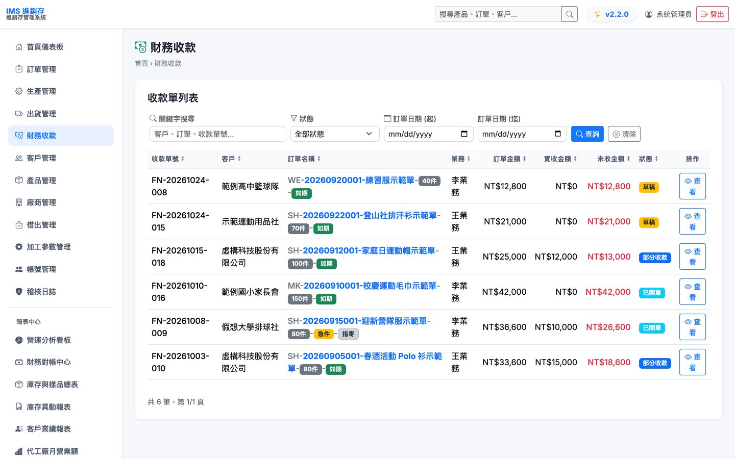735x459 pixels.
Task: Click the people icon beside 客戶管理
Action: 19,158
